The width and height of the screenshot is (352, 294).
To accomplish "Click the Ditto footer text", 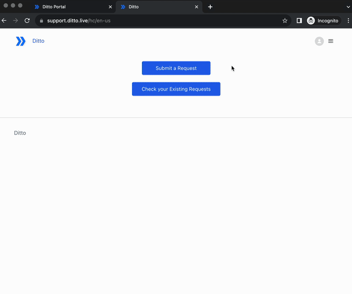I will click(x=20, y=133).
